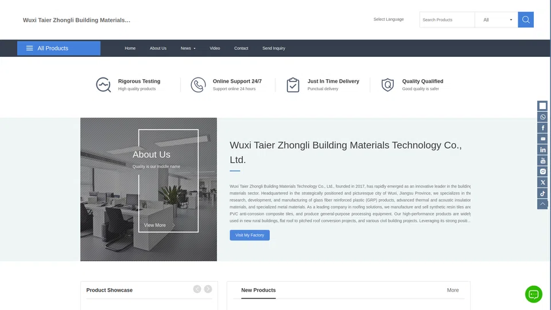Click the Visit My Factory button
Viewport: 551px width, 310px height.
250,235
